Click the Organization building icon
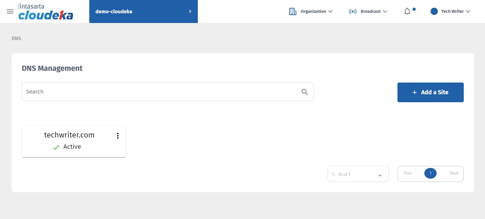 pyautogui.click(x=293, y=11)
